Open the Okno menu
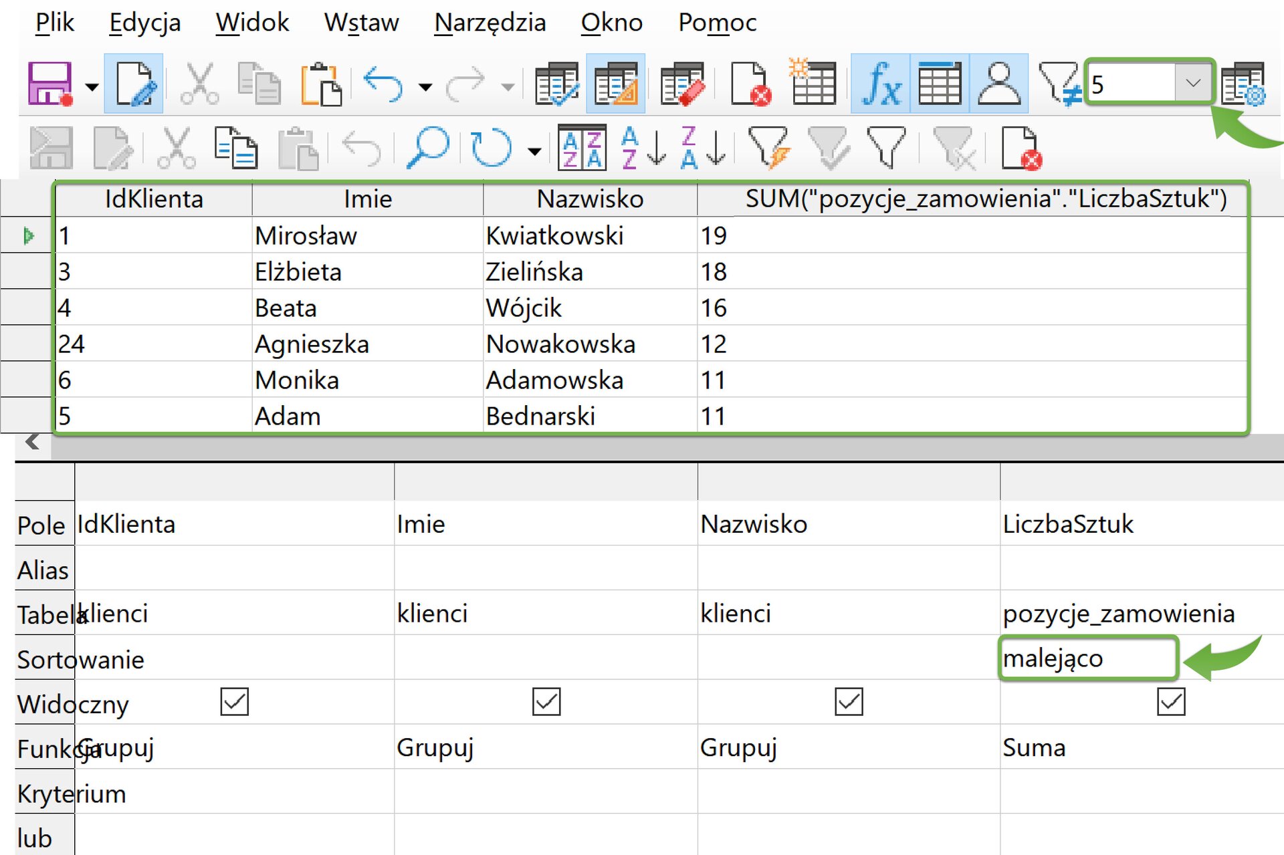 coord(612,23)
